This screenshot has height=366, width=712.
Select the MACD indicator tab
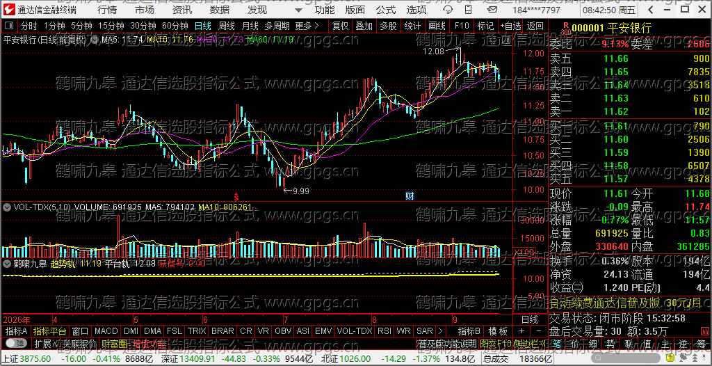point(106,331)
